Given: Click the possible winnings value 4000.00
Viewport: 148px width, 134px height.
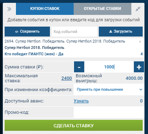Looking at the screenshot, I should pyautogui.click(x=134, y=78).
